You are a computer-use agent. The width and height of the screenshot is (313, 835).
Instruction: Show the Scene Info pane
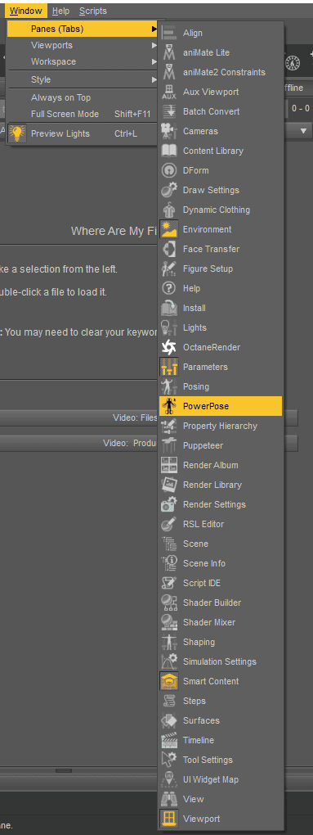(221, 563)
